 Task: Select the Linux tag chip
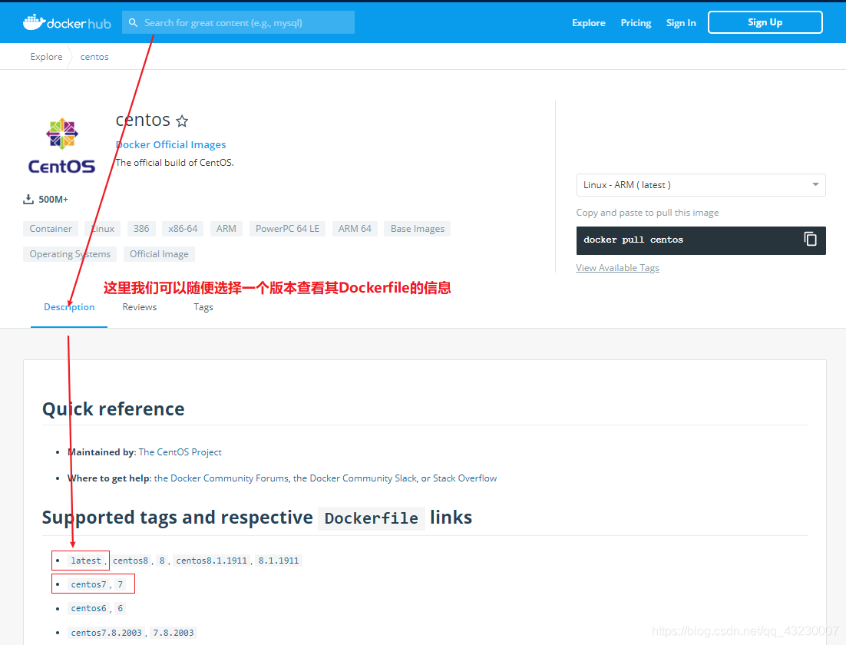click(x=102, y=229)
